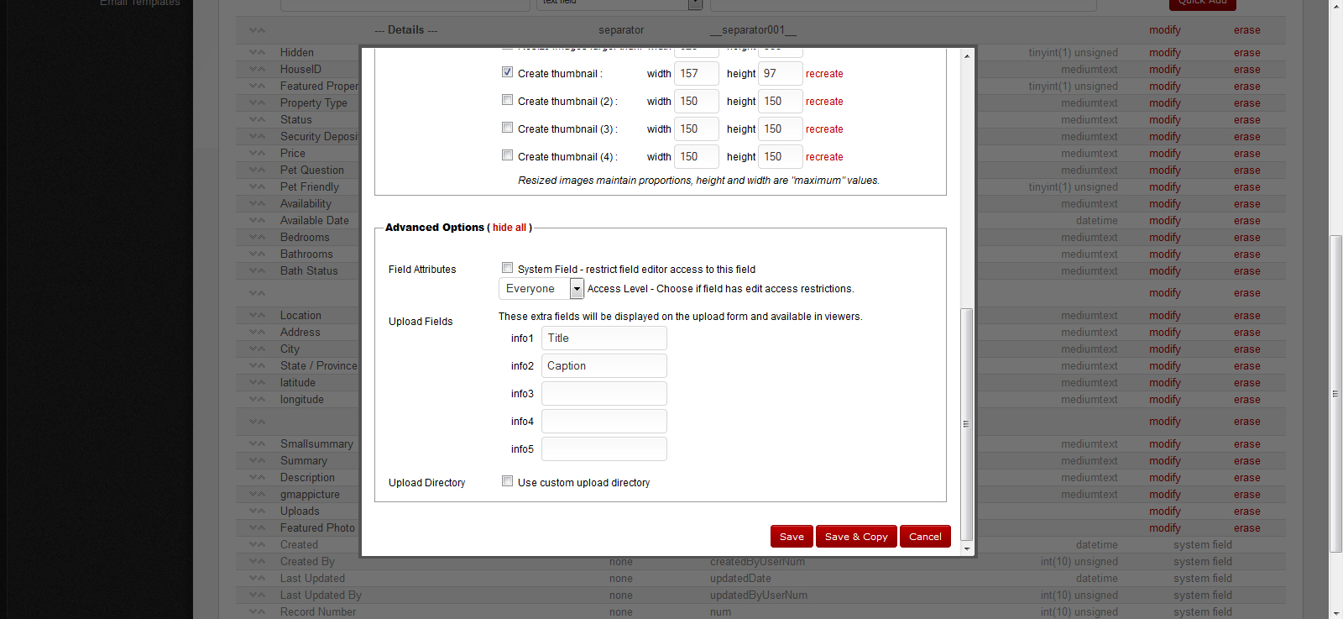Enable Use custom upload directory

[507, 481]
